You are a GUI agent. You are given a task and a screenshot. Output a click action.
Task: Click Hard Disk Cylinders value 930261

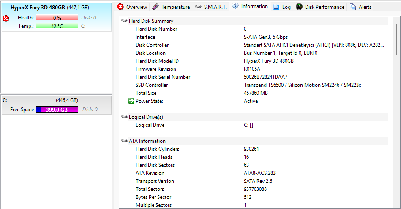tap(251, 149)
